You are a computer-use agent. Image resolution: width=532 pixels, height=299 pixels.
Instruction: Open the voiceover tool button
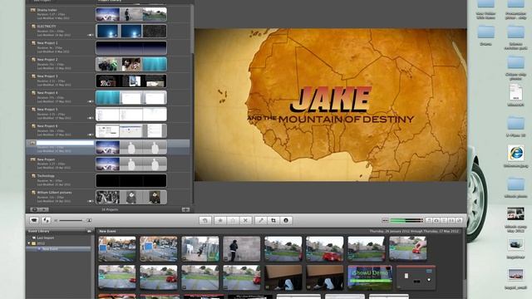point(260,220)
